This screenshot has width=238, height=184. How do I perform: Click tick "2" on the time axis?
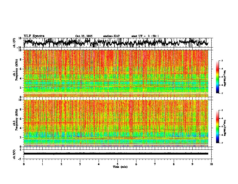tap(61, 164)
